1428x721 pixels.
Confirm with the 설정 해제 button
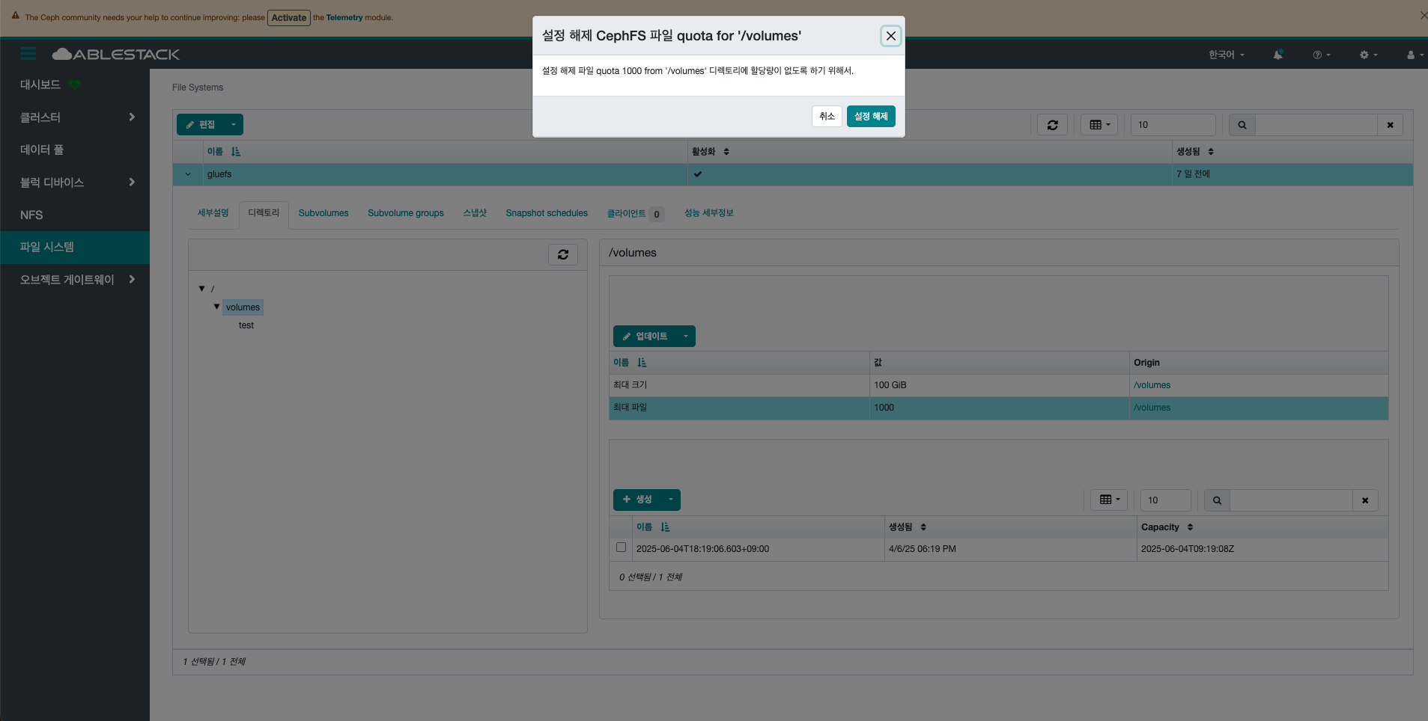(871, 117)
